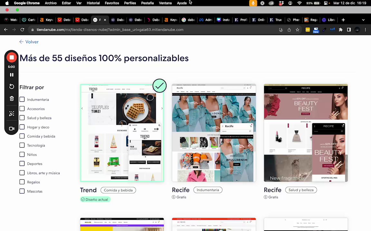The image size is (371, 231).
Task: Open the confetti effects icon in recorder panel
Action: click(x=11, y=114)
